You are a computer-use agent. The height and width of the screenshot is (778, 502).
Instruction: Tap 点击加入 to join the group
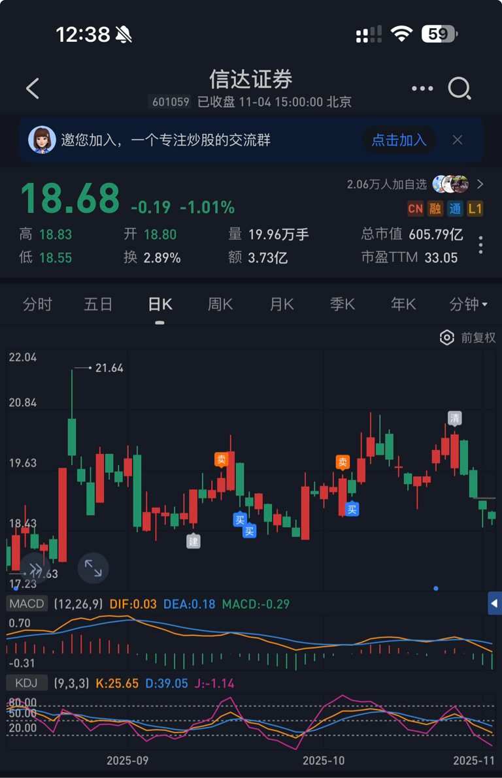[399, 140]
